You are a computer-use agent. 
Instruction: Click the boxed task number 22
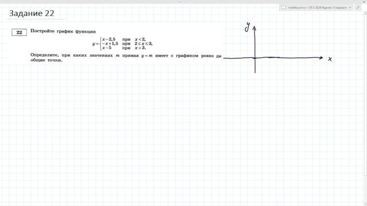(x=19, y=32)
